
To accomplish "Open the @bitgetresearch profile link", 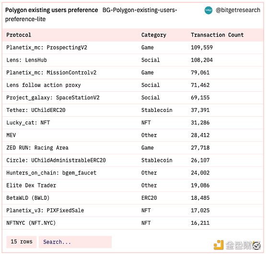I will point(238,10).
